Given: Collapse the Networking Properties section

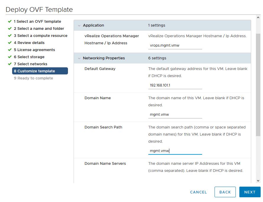Looking at the screenshot, I should coord(79,58).
